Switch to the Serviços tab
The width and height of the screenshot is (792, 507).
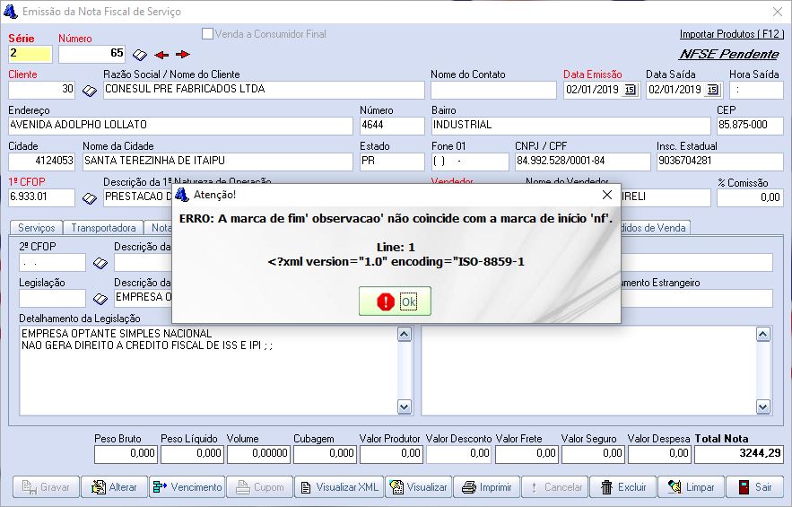pos(37,228)
